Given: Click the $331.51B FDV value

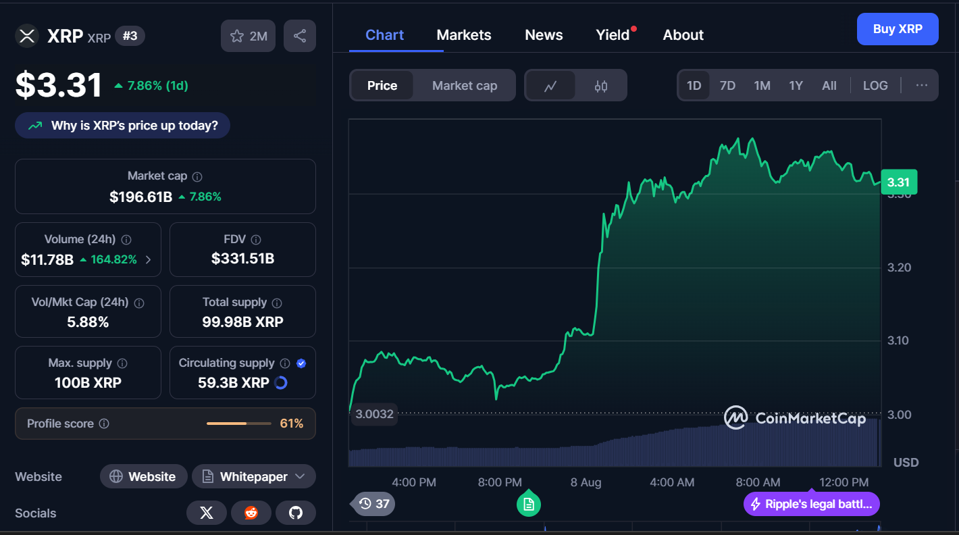Looking at the screenshot, I should (x=242, y=259).
